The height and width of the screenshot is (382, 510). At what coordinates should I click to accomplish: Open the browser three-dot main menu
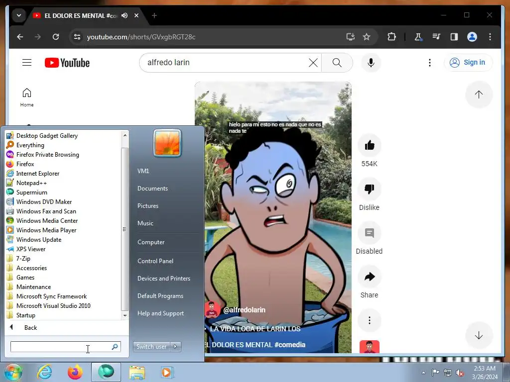[x=490, y=37]
